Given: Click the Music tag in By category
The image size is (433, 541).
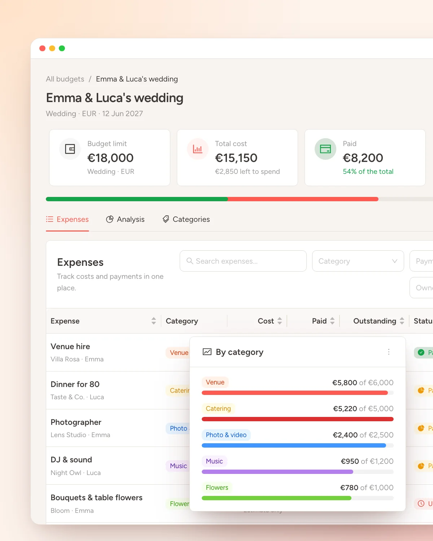Looking at the screenshot, I should coord(214,461).
